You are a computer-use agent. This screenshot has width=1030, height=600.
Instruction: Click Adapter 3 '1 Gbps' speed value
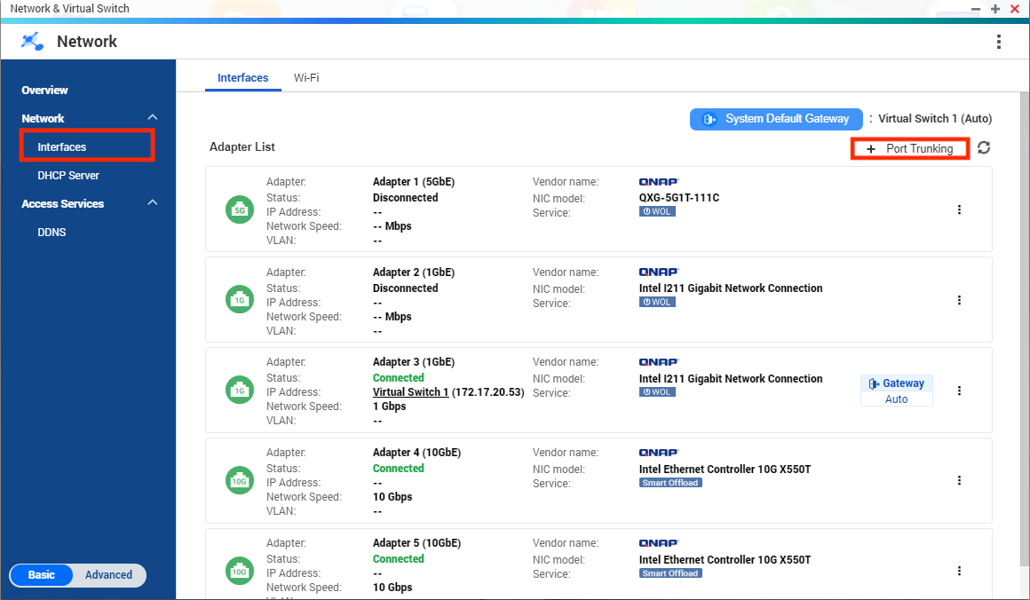[390, 407]
